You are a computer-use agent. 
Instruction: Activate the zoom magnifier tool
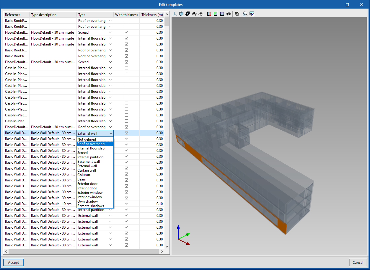[x=245, y=14]
